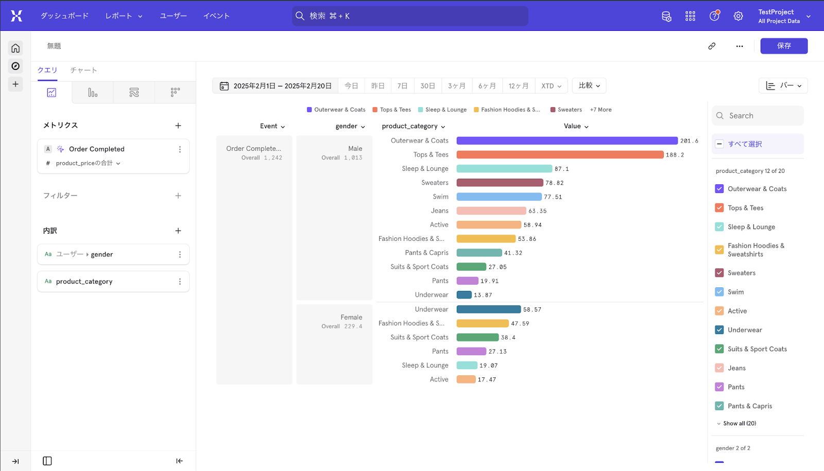Select the 30日 date range button
This screenshot has width=824, height=471.
pyautogui.click(x=427, y=86)
